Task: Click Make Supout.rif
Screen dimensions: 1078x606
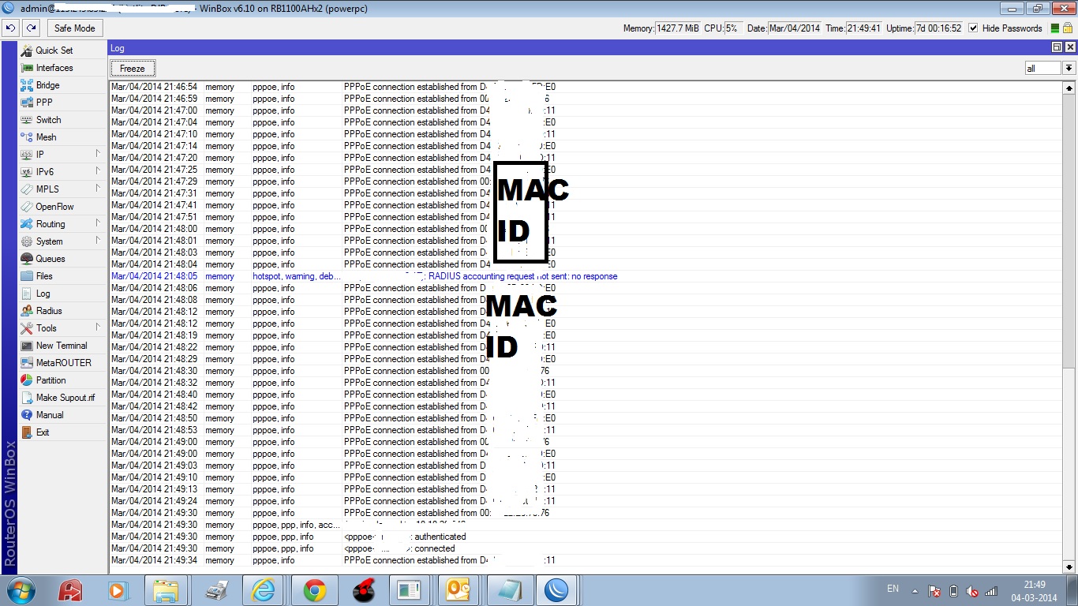Action: point(64,397)
